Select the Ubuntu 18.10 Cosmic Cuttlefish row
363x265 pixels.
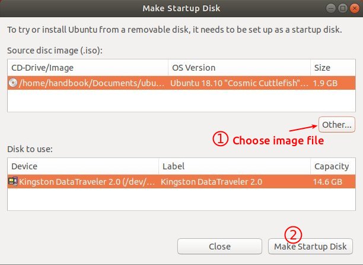pyautogui.click(x=181, y=83)
